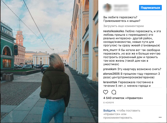Open the three-dot more options menu
Screen dimensions: 167x123
pyautogui.click(x=160, y=117)
